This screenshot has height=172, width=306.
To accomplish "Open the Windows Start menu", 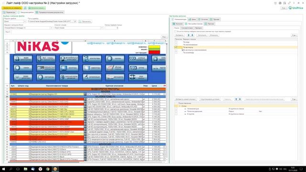I will [x=3, y=169].
